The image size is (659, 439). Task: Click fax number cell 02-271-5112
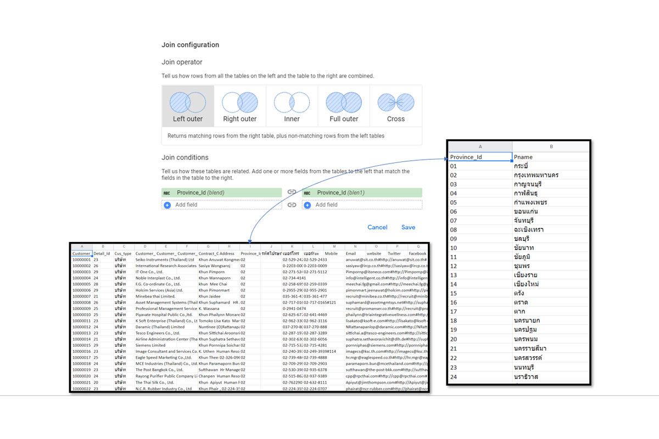pos(315,272)
